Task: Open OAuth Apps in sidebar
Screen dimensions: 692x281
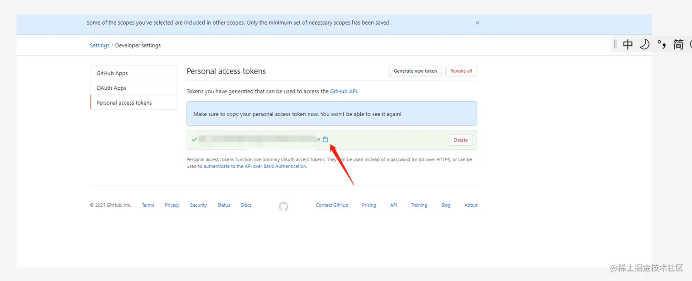Action: click(133, 88)
